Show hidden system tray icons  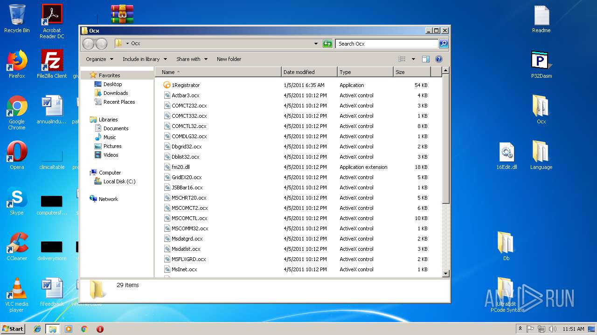click(521, 328)
